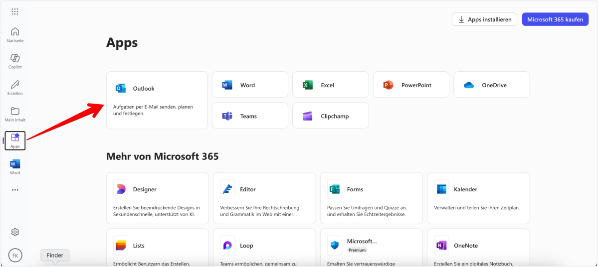598x267 pixels.
Task: Click the Premium badge on Microsoft card
Action: pos(357,250)
